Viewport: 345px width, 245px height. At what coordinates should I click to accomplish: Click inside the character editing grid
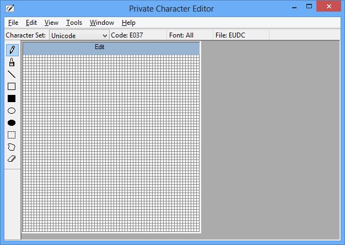pyautogui.click(x=111, y=143)
